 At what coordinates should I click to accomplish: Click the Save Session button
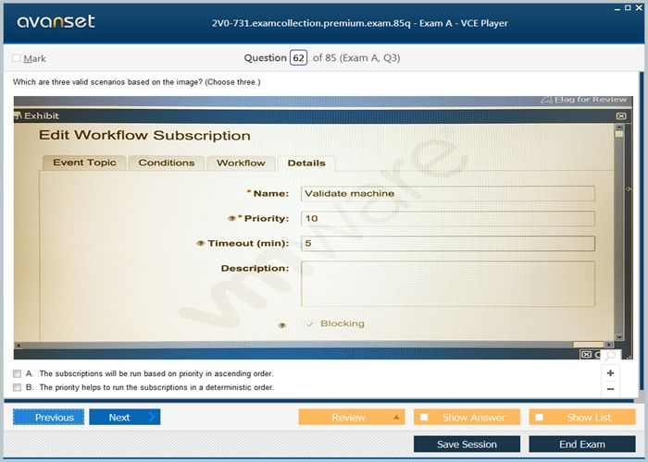tap(467, 444)
